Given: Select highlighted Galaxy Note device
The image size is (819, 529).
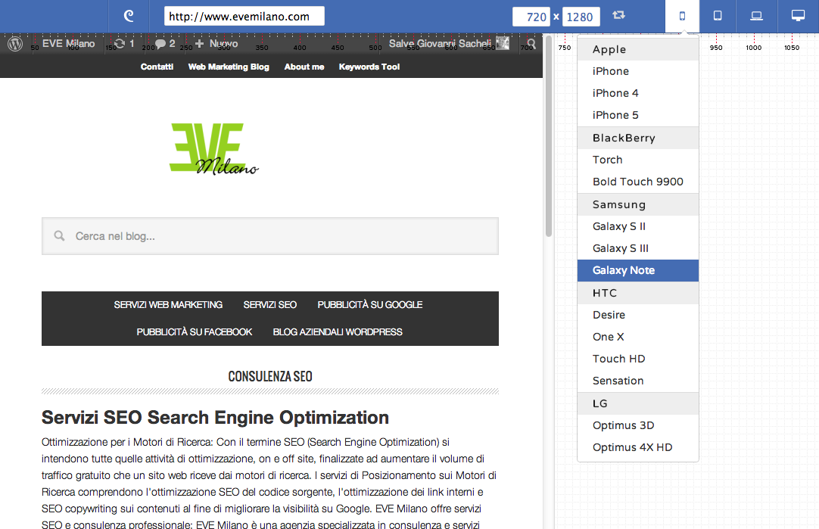Looking at the screenshot, I should pos(638,270).
